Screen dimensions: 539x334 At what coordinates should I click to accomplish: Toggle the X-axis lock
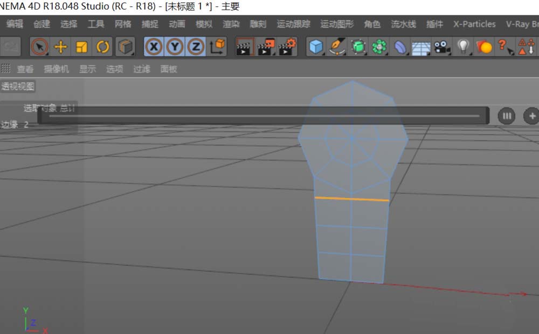154,47
